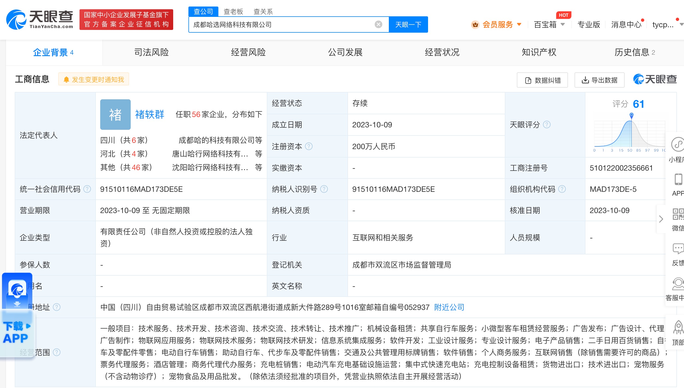The width and height of the screenshot is (684, 388).
Task: Open the 附近公司 link
Action: pos(449,307)
